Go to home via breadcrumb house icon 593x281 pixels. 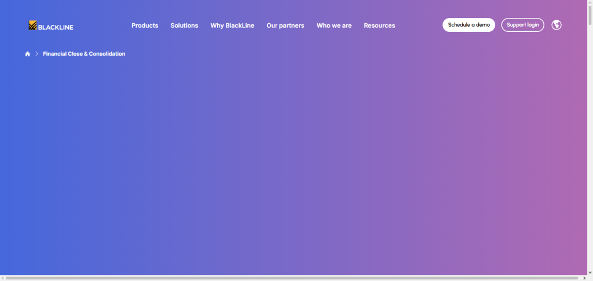[x=28, y=54]
